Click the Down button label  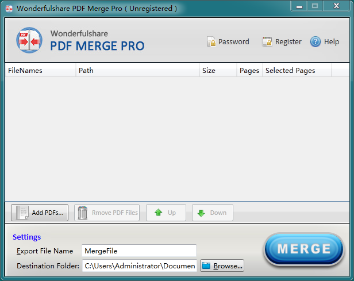(x=218, y=213)
